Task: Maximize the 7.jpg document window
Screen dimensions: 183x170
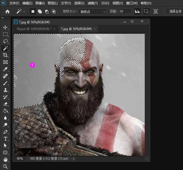Action: 132,21
